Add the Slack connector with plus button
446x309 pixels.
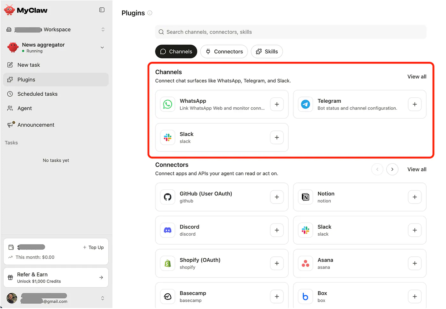coord(415,230)
